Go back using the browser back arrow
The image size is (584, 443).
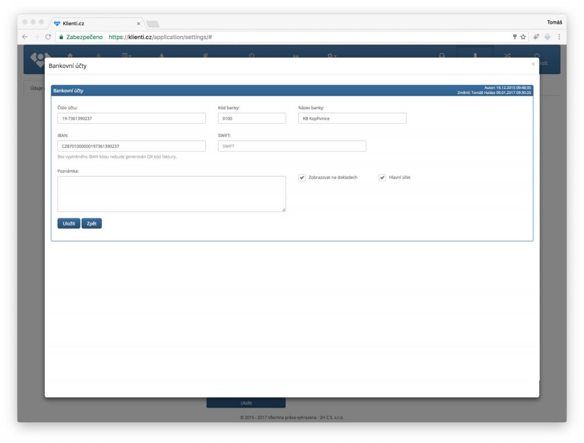[25, 36]
